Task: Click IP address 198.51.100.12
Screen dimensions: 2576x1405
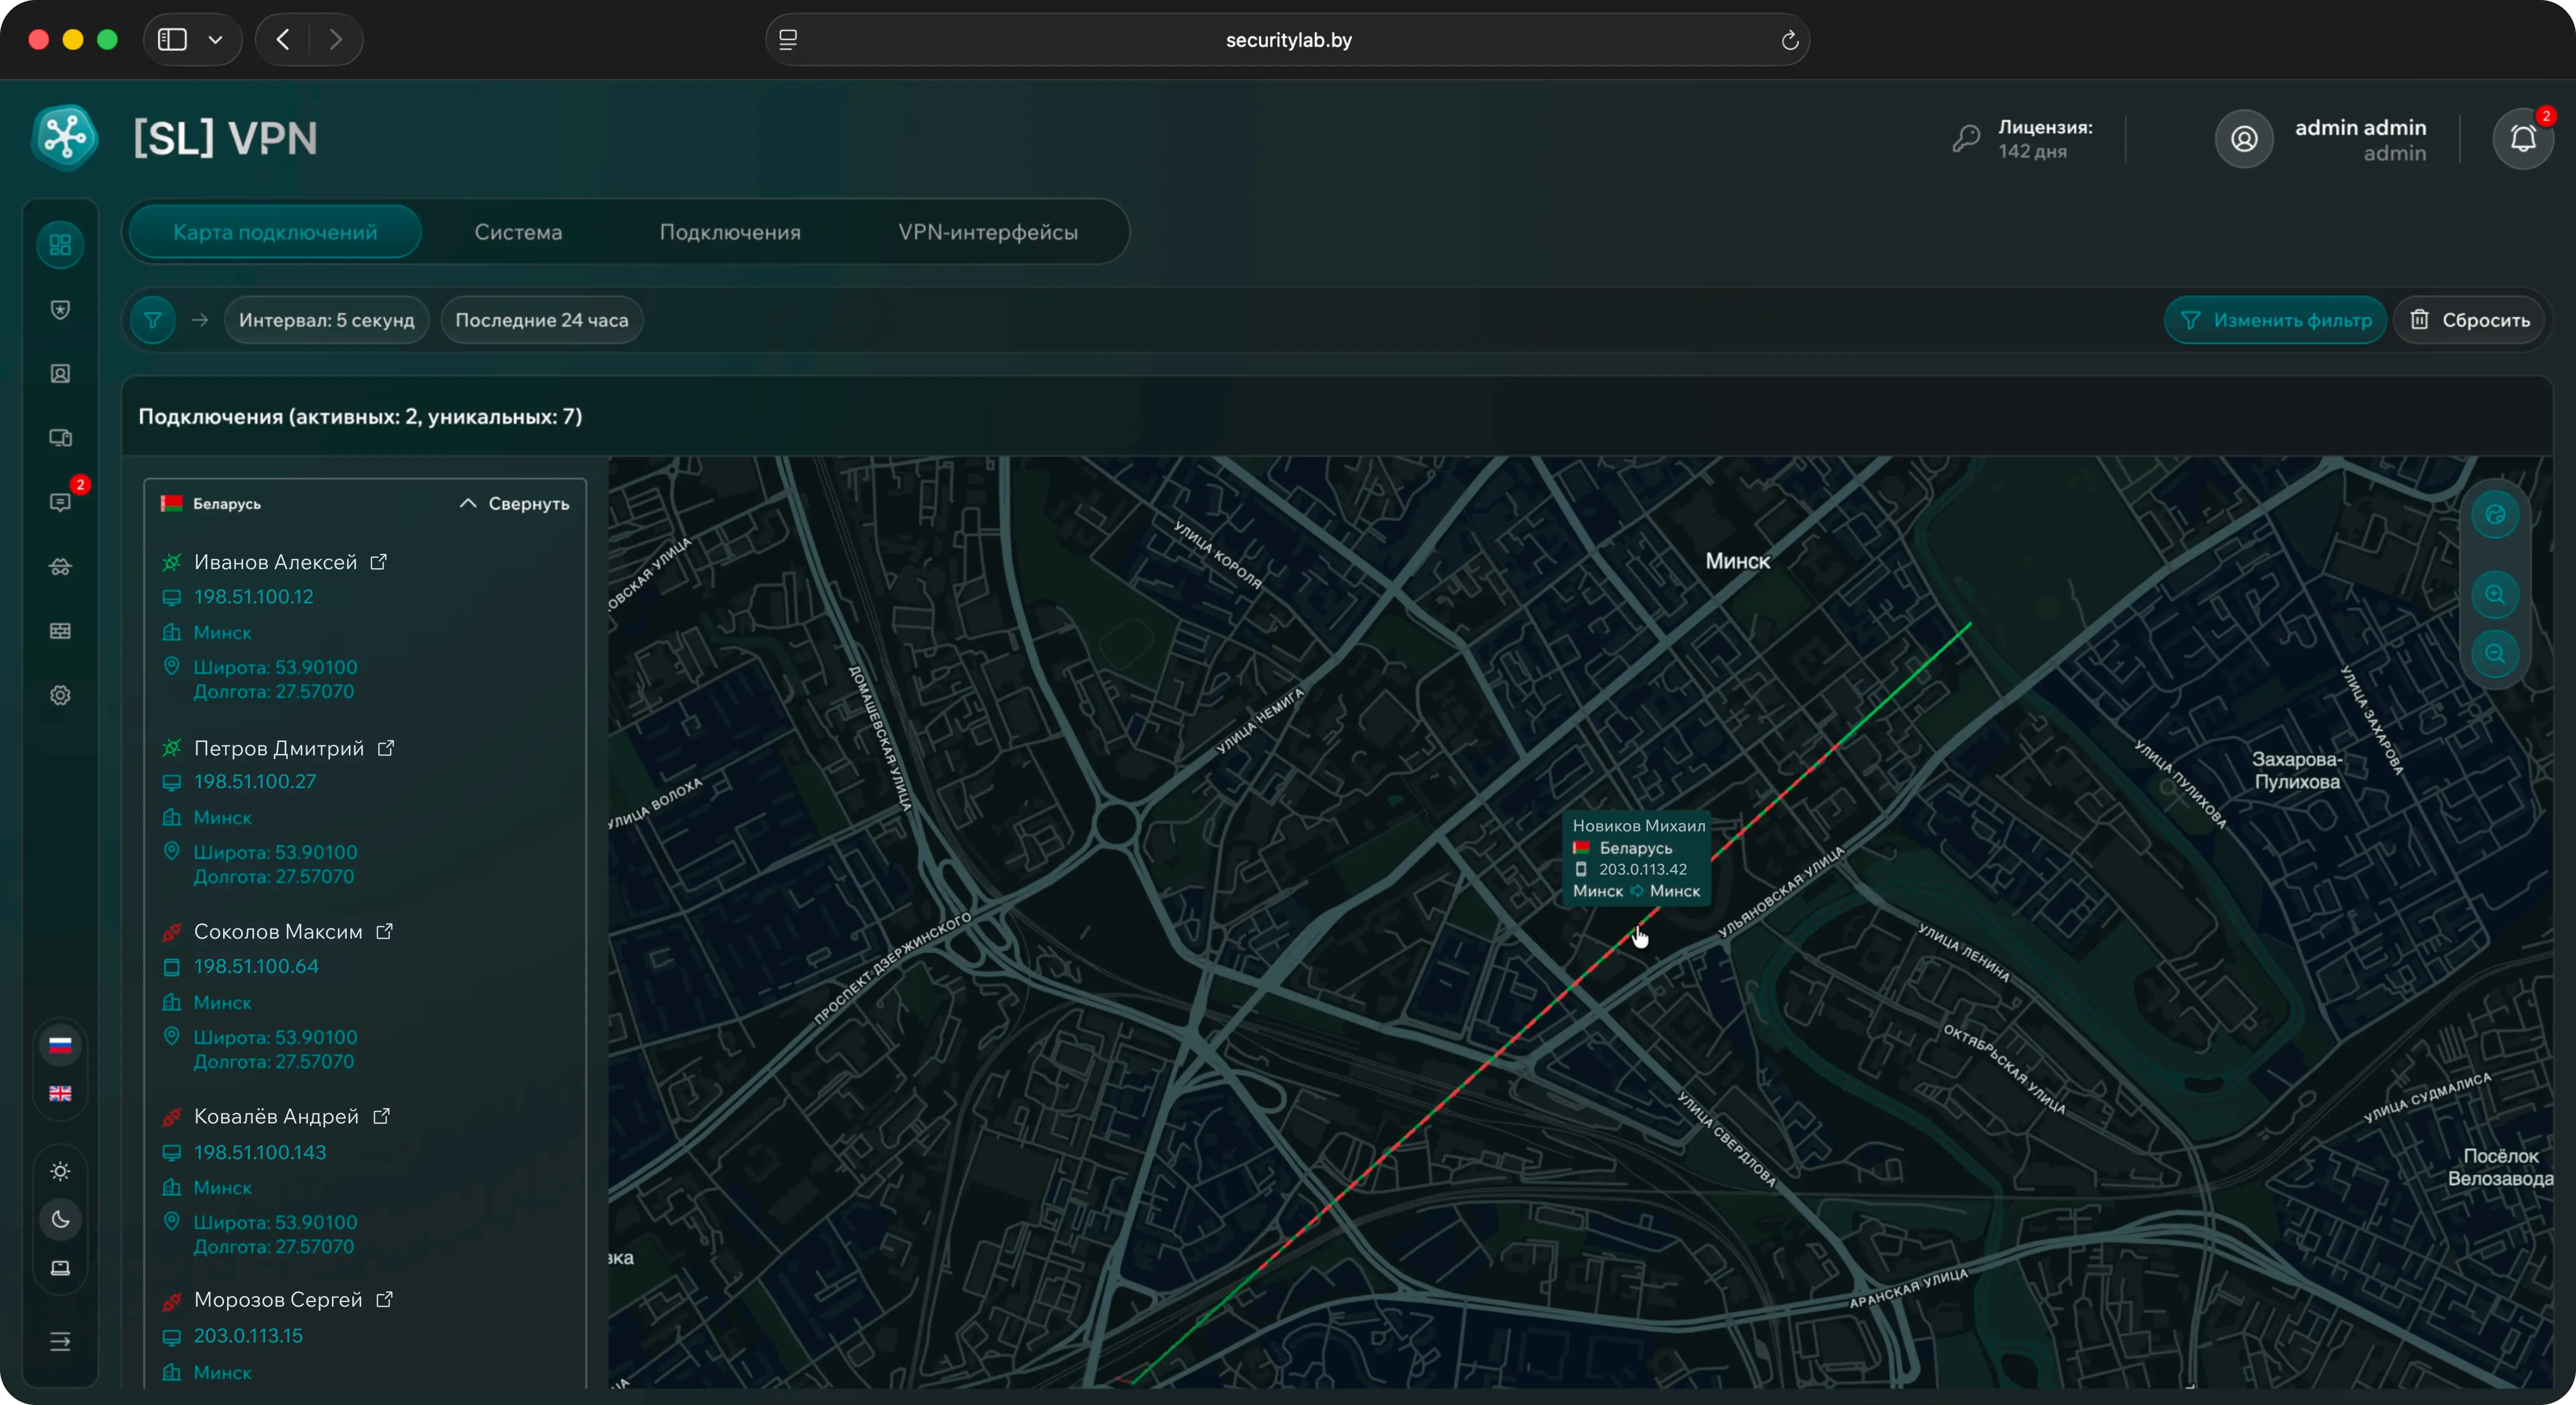Action: pos(253,596)
